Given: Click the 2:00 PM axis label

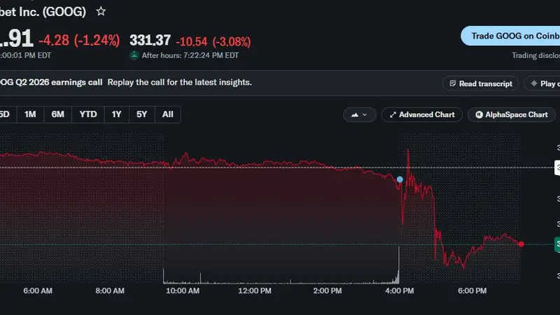Looking at the screenshot, I should [x=328, y=290].
